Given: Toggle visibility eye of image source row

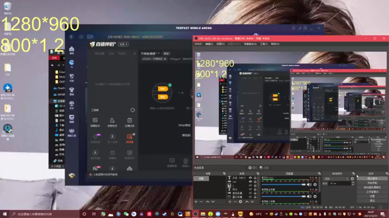Looking at the screenshot, I should [x=250, y=186].
